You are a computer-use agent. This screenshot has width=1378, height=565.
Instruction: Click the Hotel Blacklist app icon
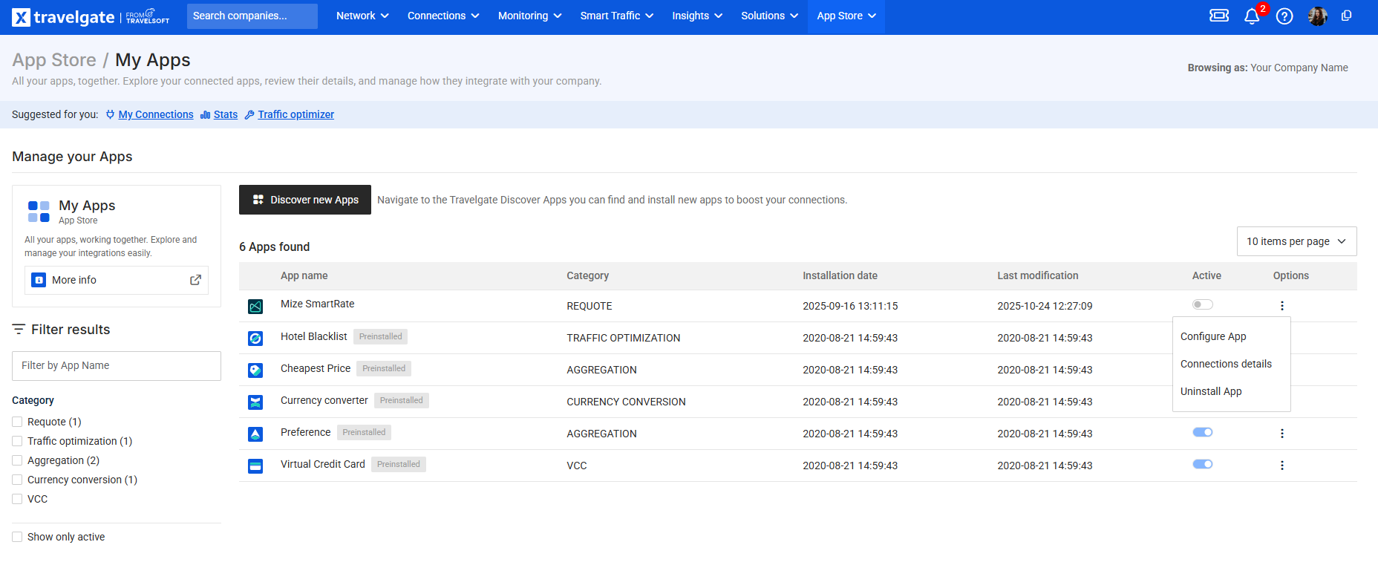click(x=255, y=338)
